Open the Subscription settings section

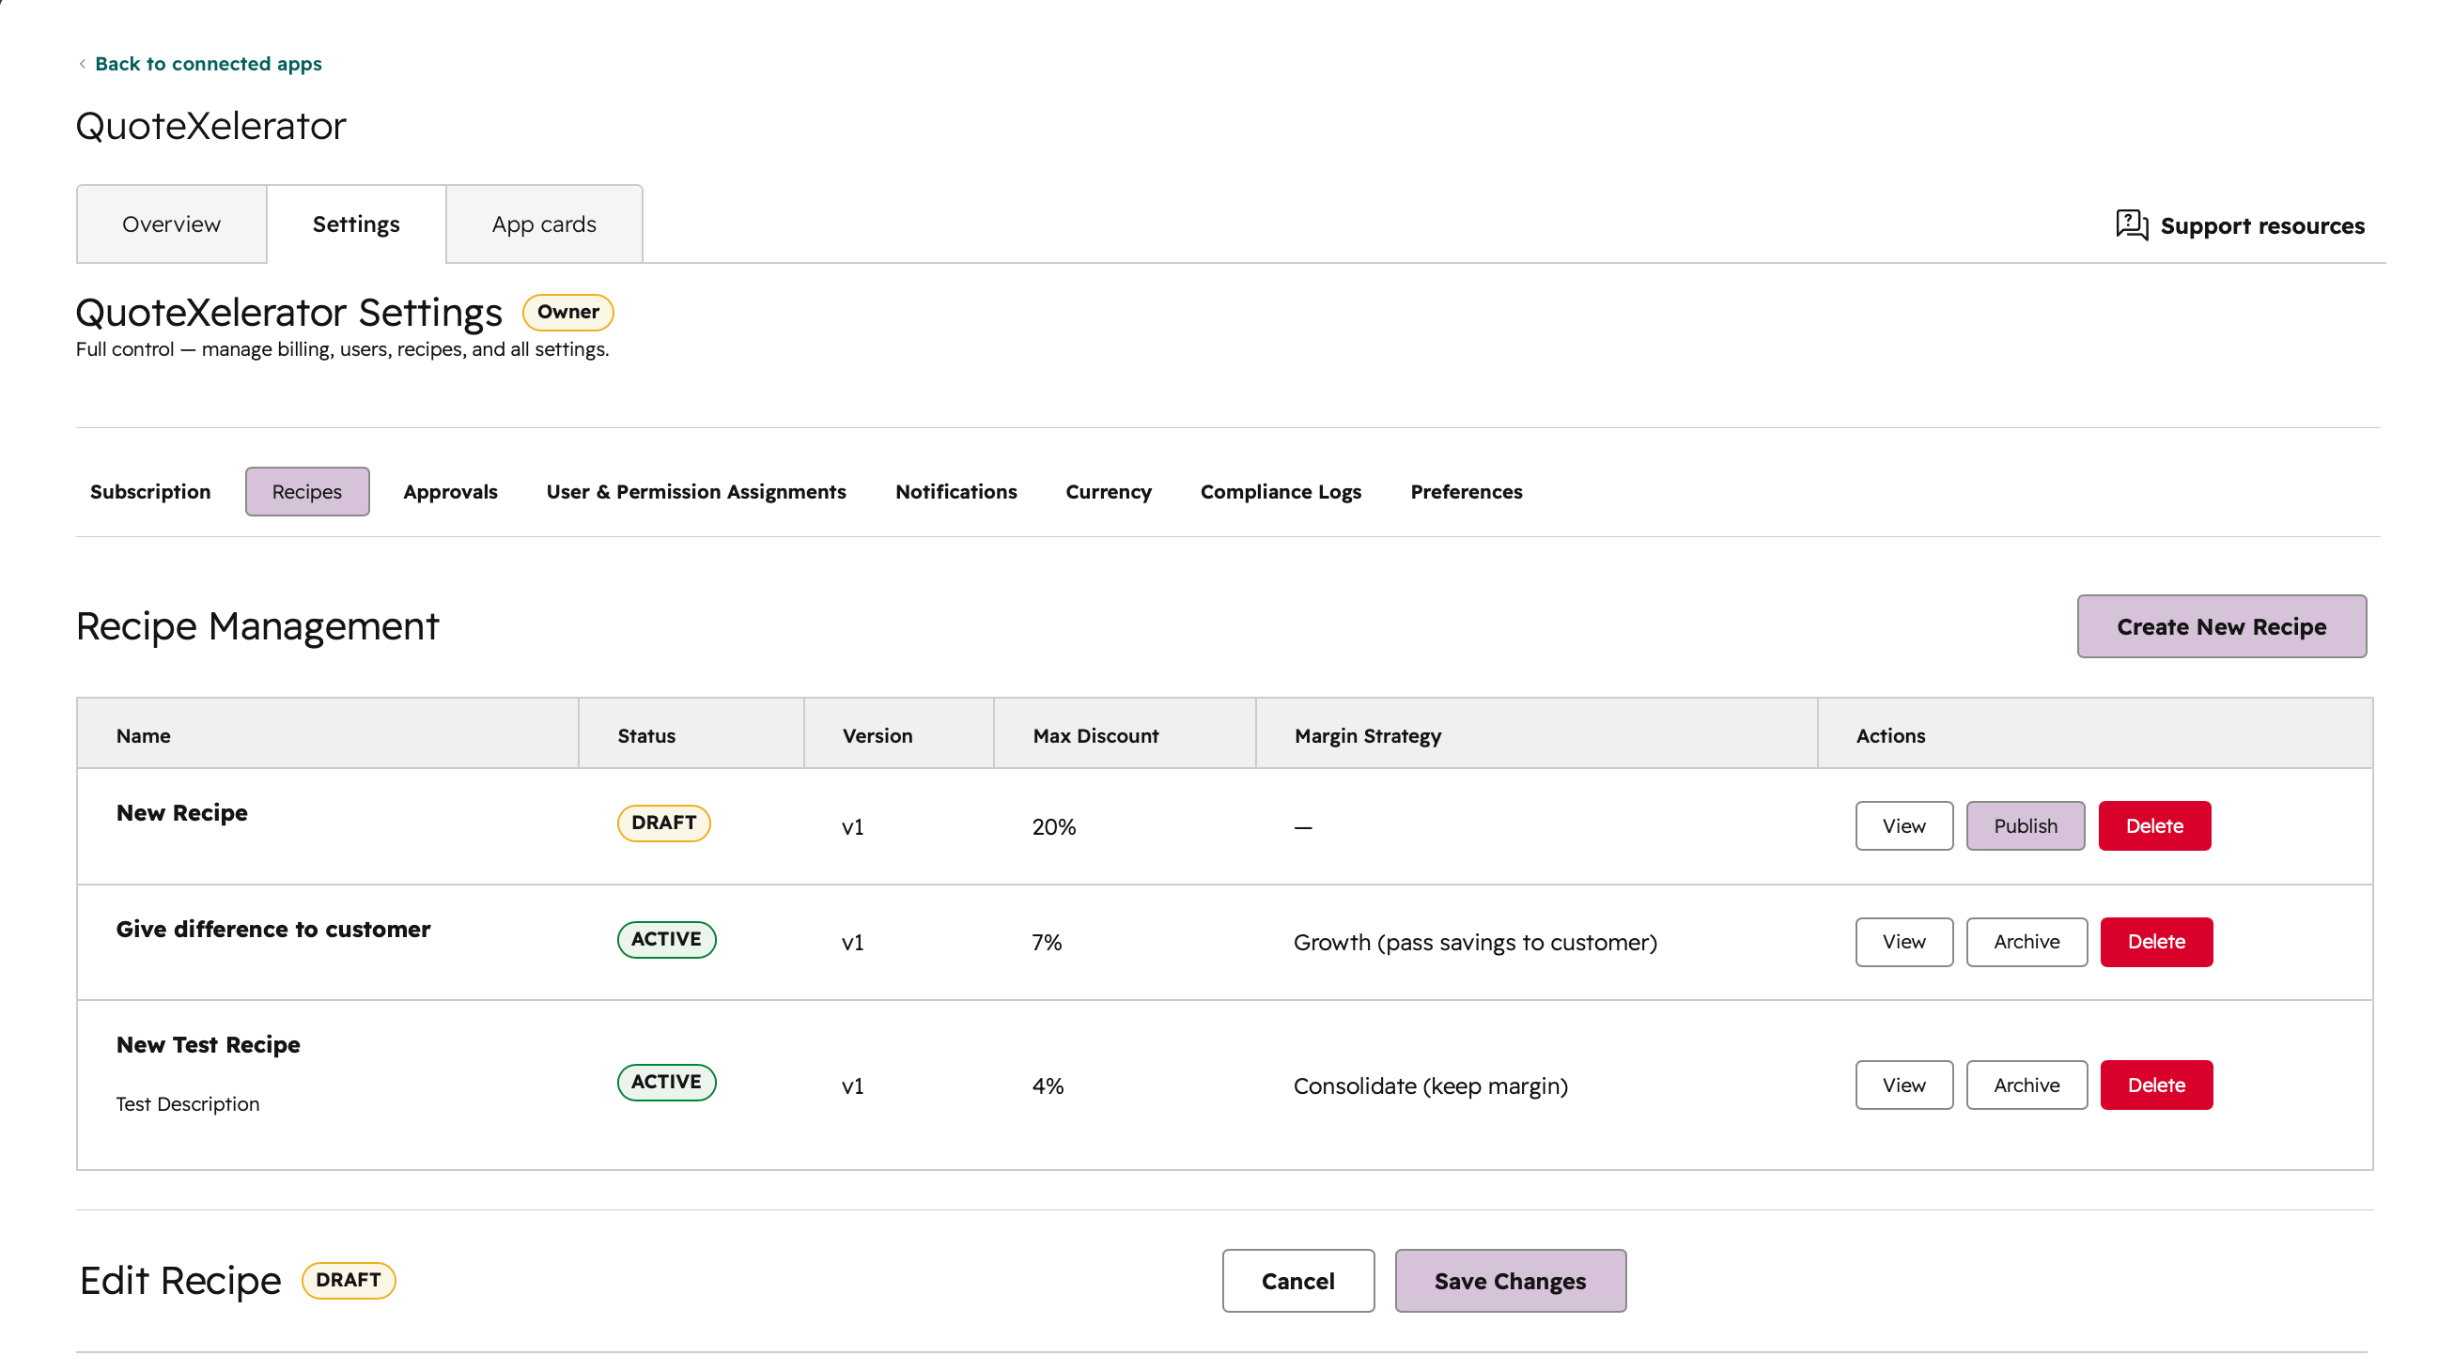pyautogui.click(x=150, y=491)
